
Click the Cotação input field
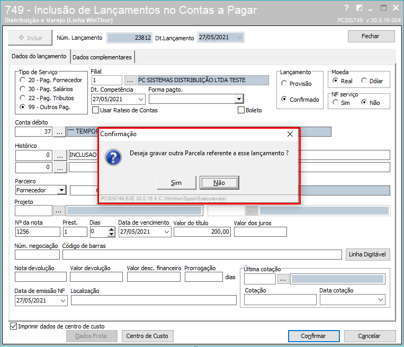(x=280, y=300)
